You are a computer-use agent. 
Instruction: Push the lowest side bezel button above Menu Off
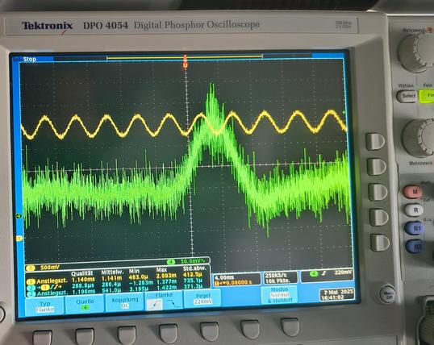380,243
